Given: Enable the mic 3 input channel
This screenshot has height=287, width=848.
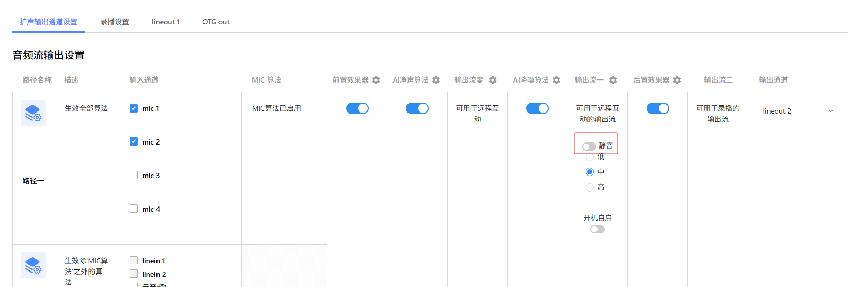Looking at the screenshot, I should (x=134, y=176).
